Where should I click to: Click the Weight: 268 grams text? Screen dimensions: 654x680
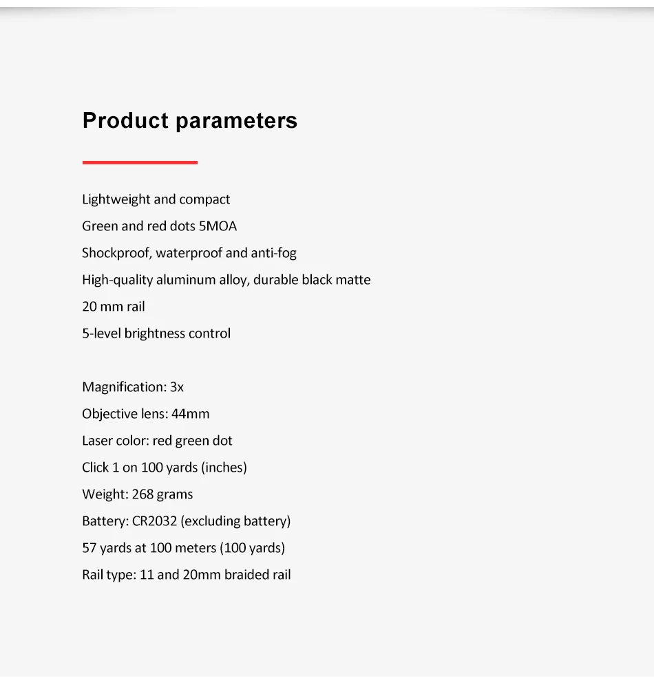point(138,494)
